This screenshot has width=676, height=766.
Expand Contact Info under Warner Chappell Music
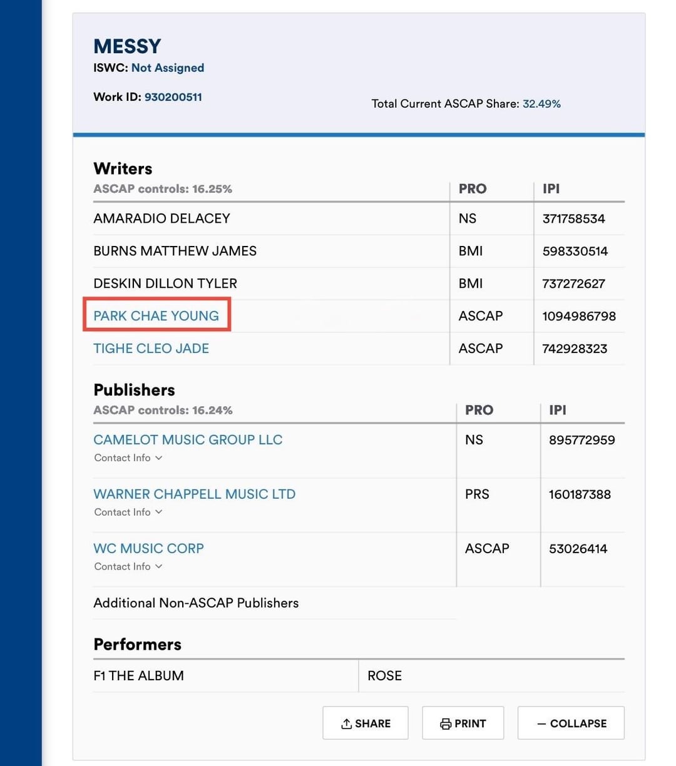pos(128,513)
